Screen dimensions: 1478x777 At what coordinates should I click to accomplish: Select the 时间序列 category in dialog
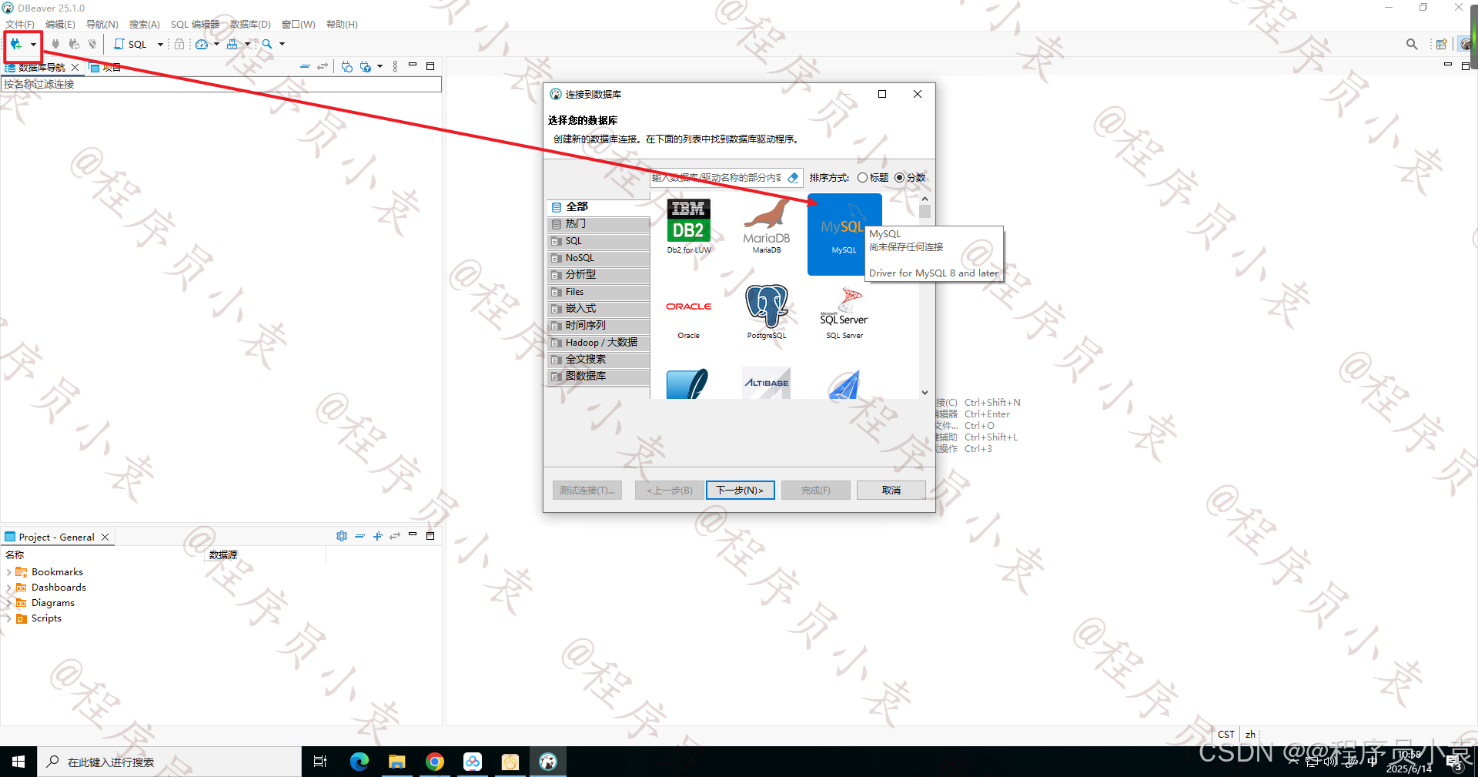tap(599, 326)
